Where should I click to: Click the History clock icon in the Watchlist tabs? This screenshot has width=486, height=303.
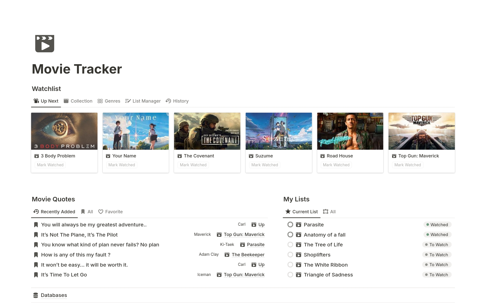point(168,101)
